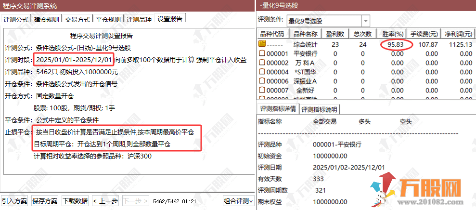This screenshot has width=476, height=210.
Task: Click the 沪深300 reference text line
Action: [x=93, y=157]
